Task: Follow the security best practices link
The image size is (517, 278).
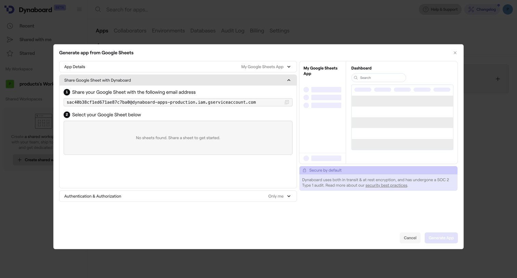Action: coord(386,185)
